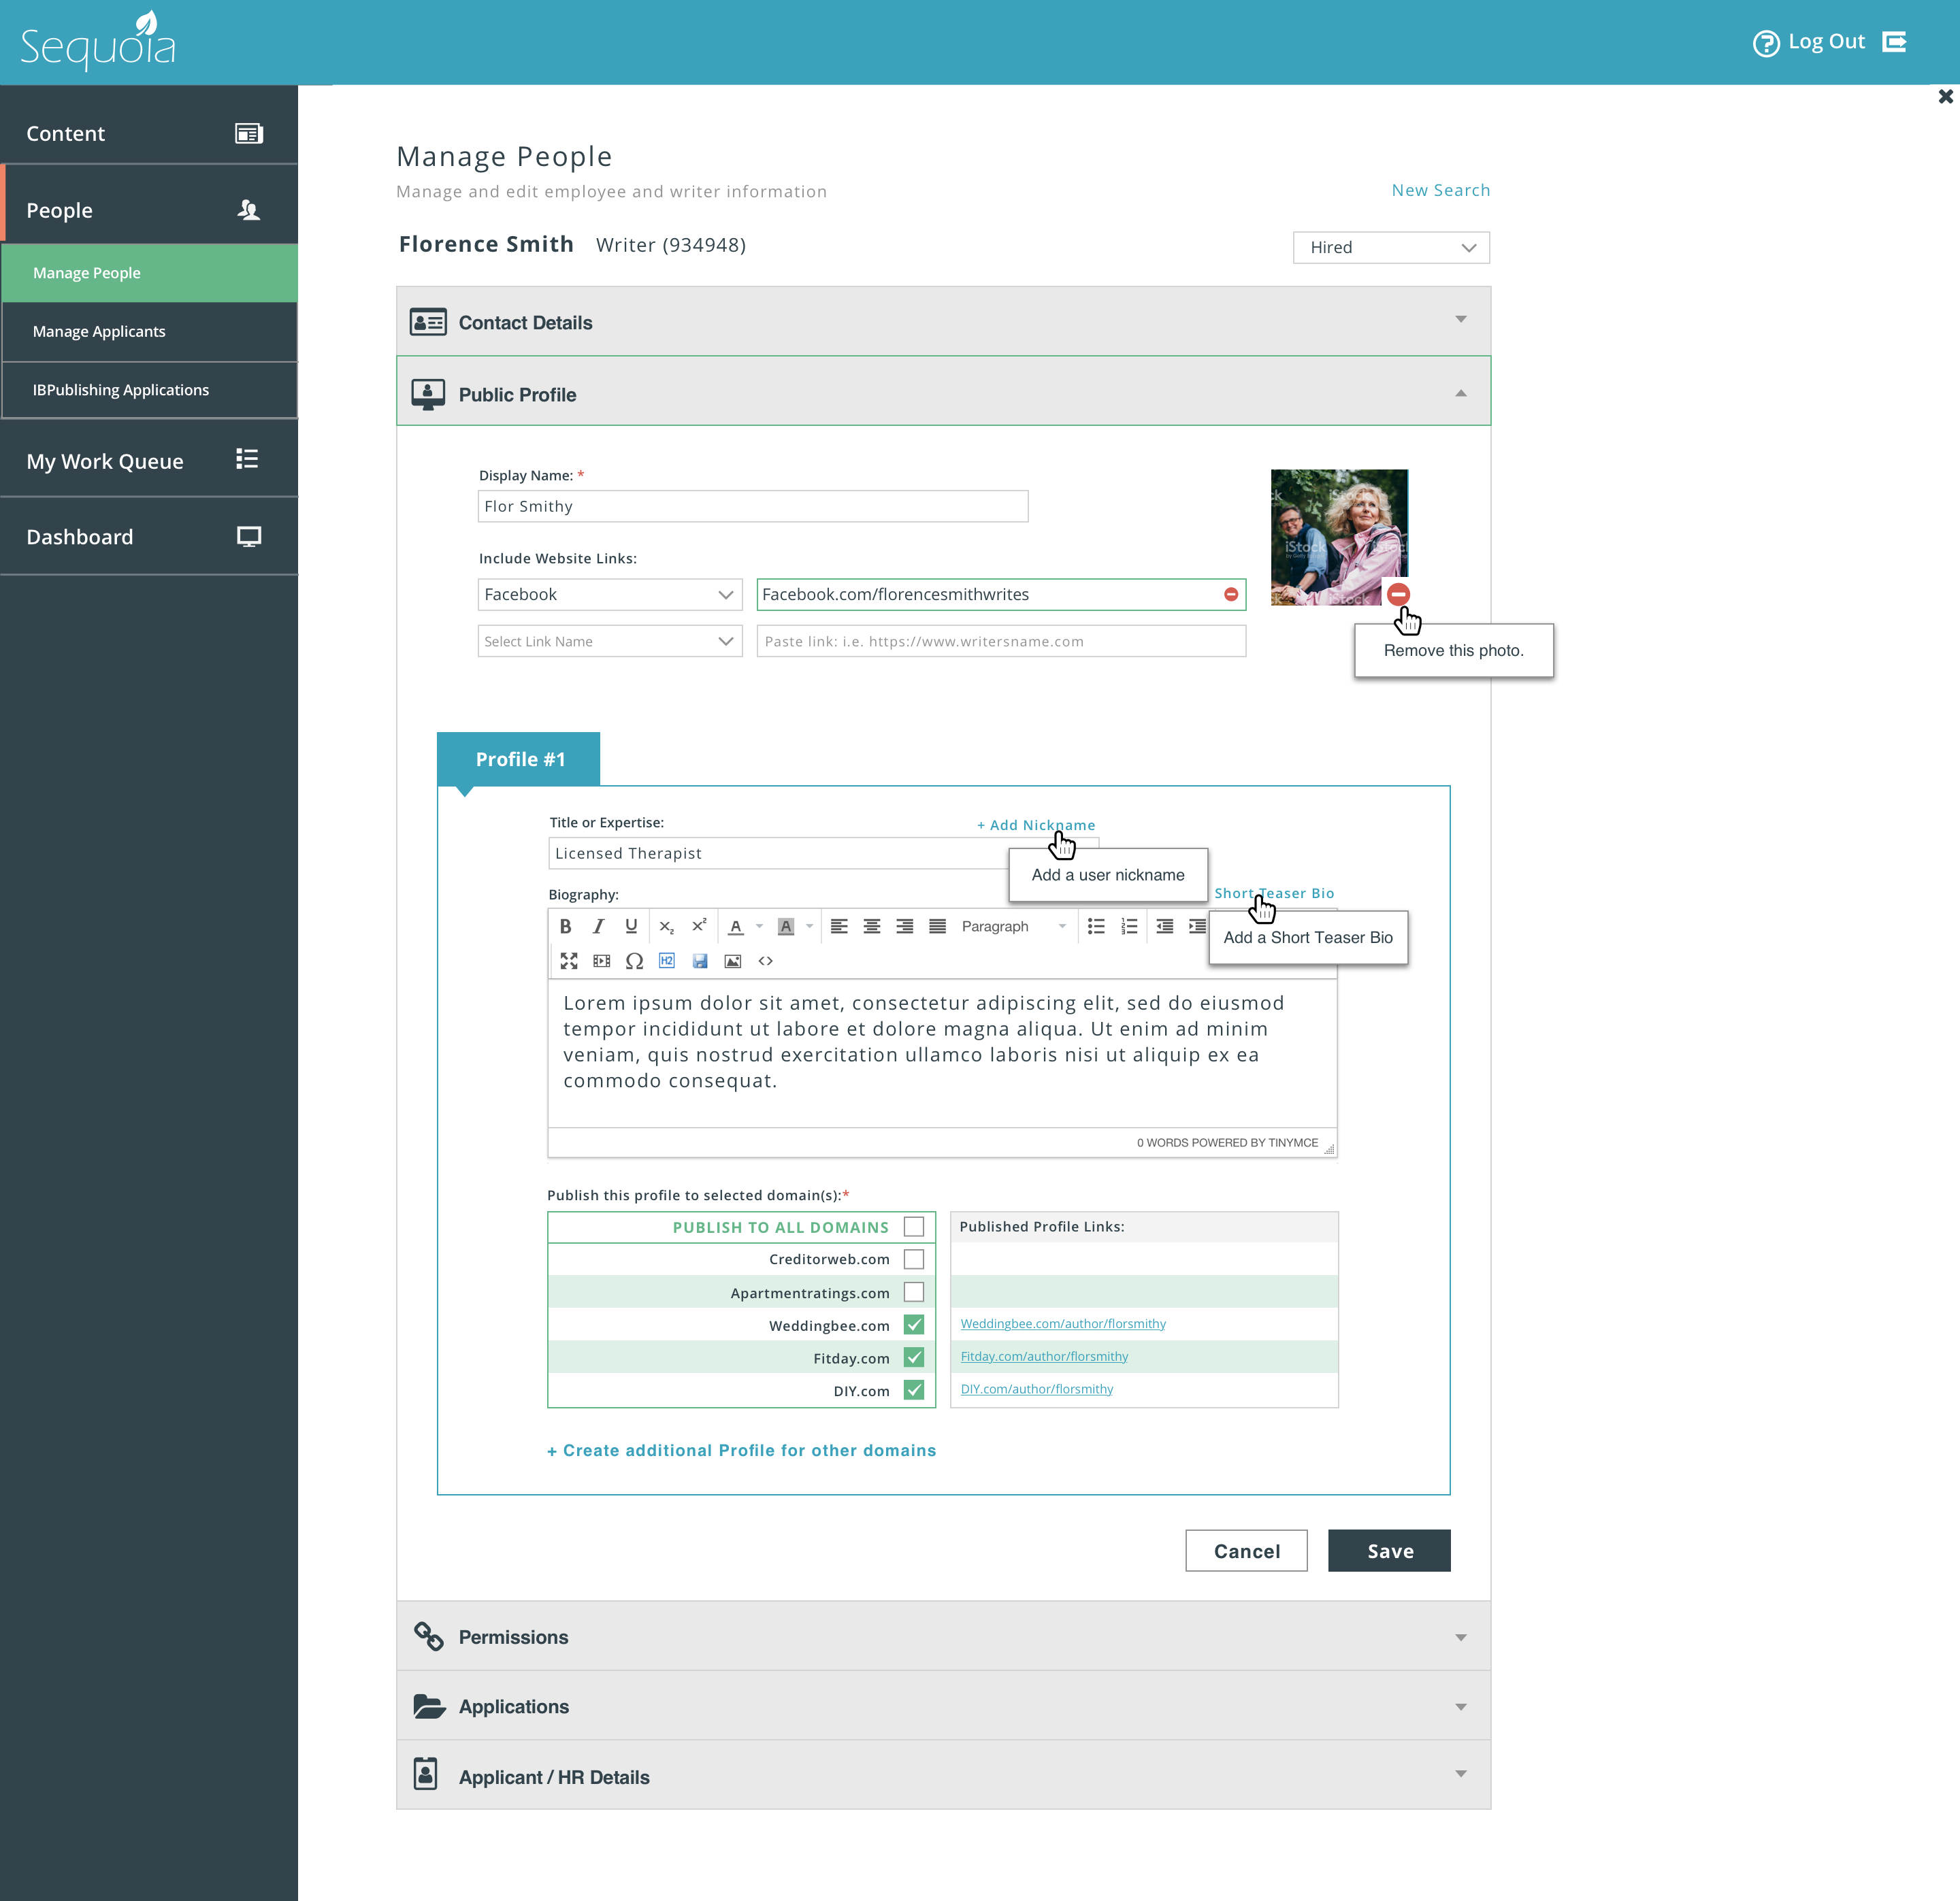
Task: Toggle bold formatting in the biography editor
Action: (x=565, y=926)
